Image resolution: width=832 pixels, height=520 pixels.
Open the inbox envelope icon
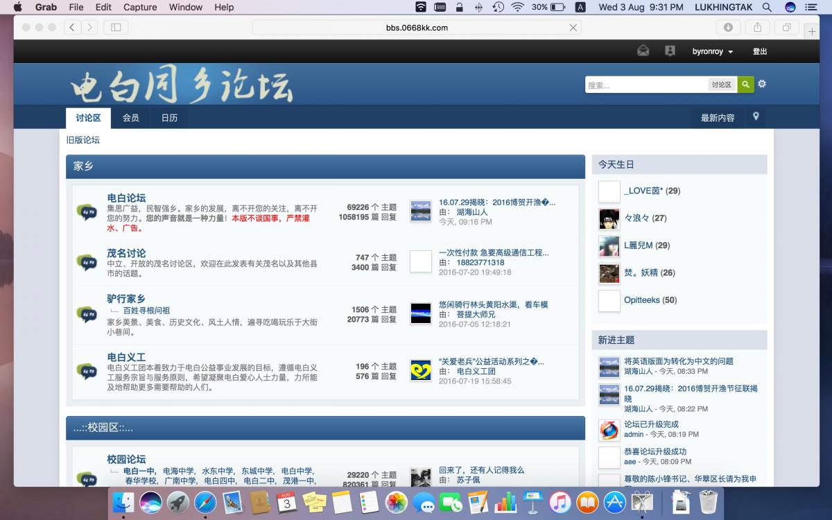[643, 51]
